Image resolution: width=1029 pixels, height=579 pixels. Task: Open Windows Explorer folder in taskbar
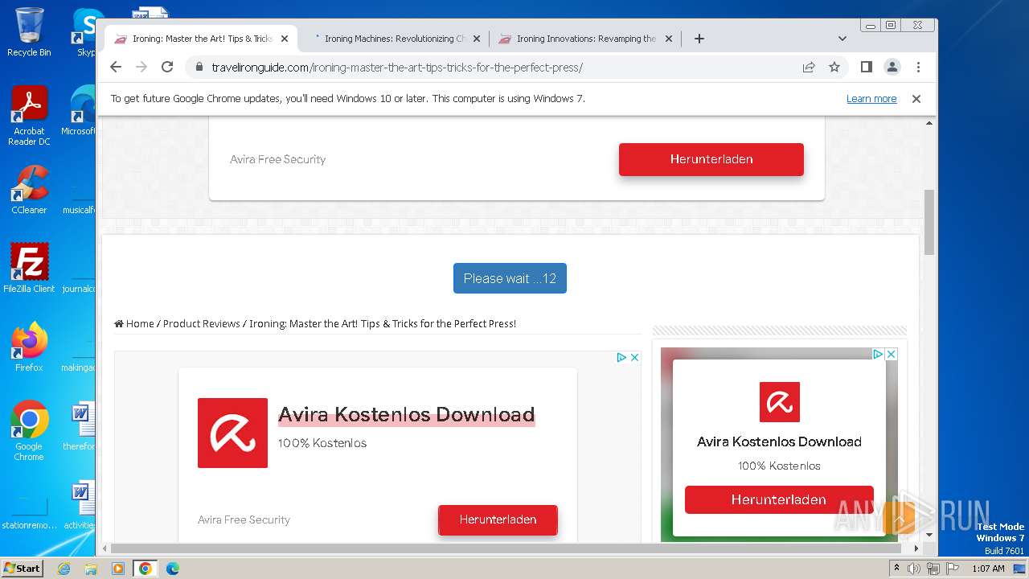tap(91, 569)
